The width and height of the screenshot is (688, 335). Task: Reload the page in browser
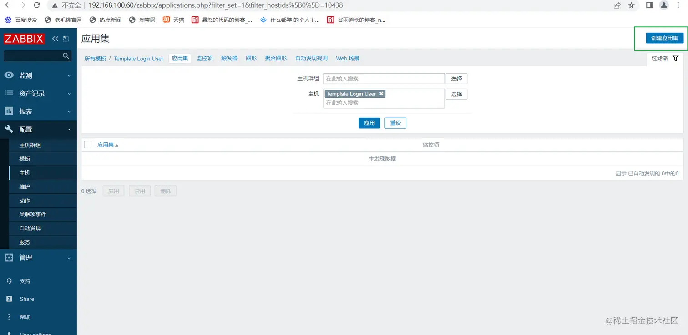pos(37,5)
